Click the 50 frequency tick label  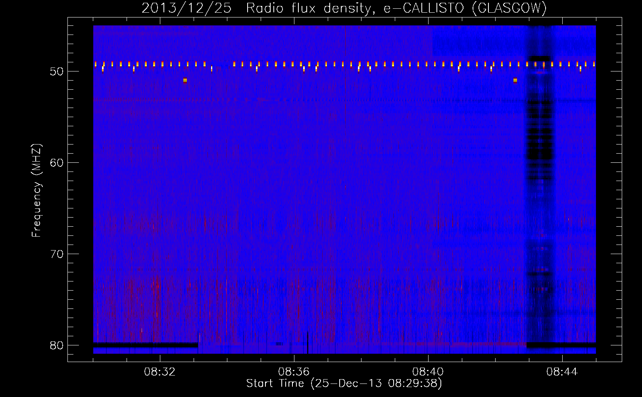click(57, 71)
